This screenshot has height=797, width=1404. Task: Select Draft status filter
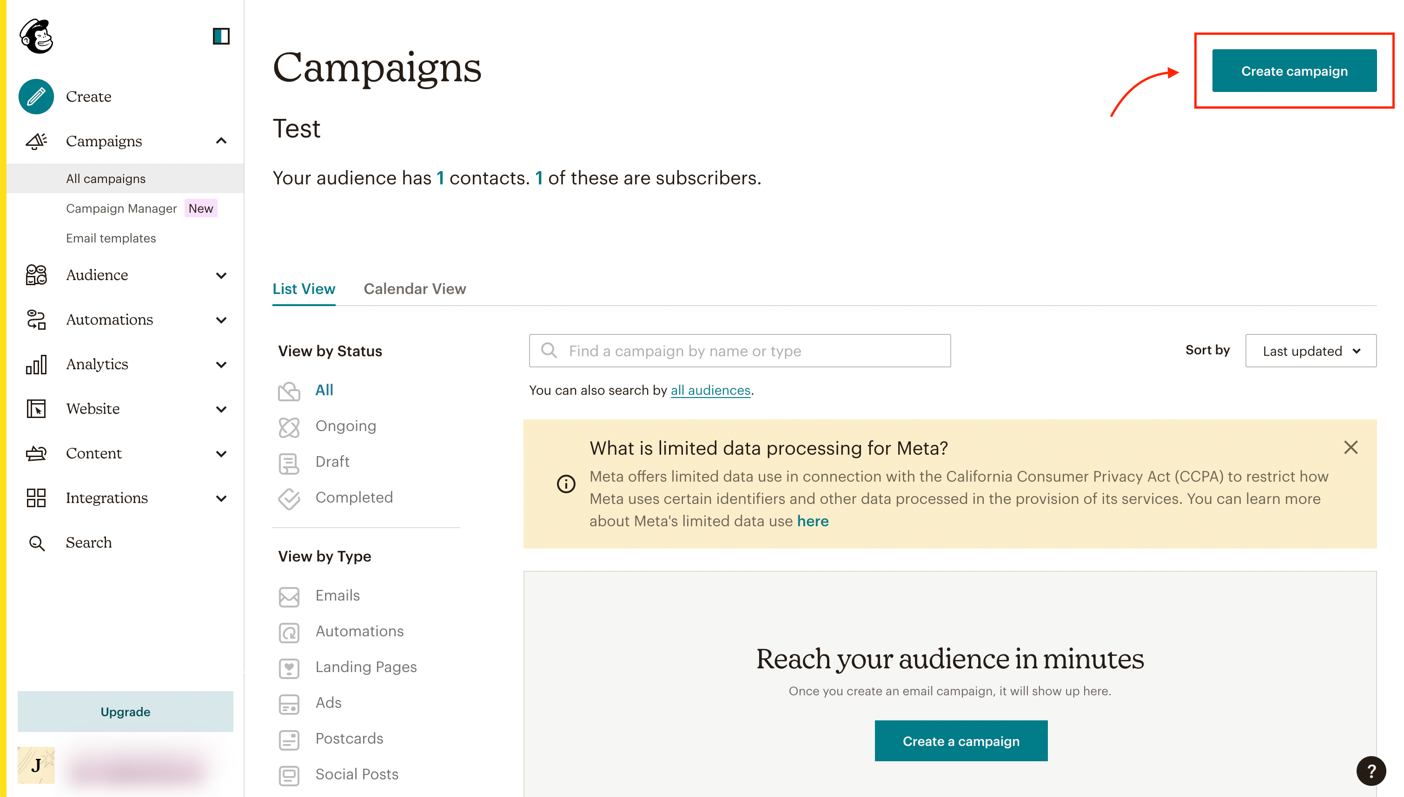333,461
